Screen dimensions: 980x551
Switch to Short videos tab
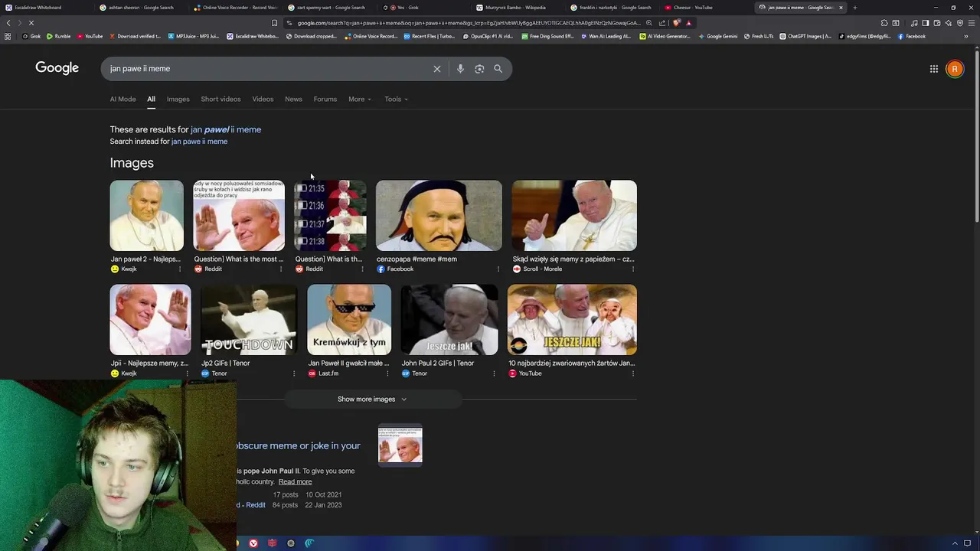point(220,99)
